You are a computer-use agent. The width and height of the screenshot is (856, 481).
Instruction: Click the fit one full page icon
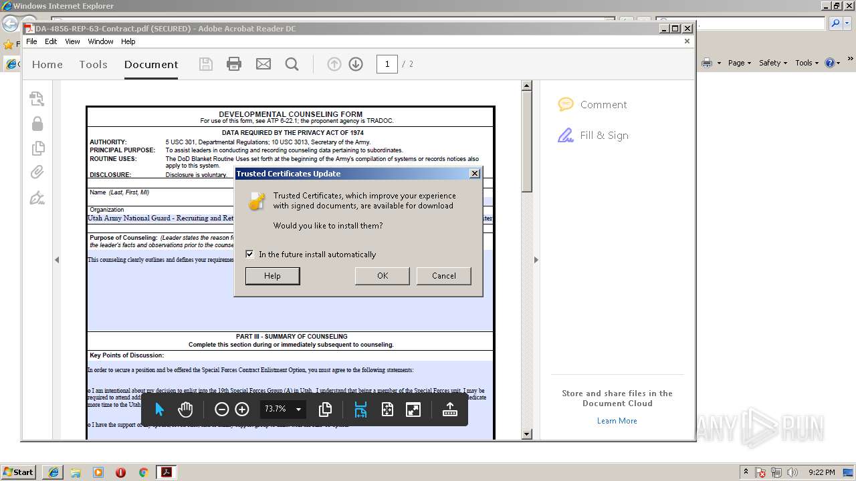click(387, 410)
